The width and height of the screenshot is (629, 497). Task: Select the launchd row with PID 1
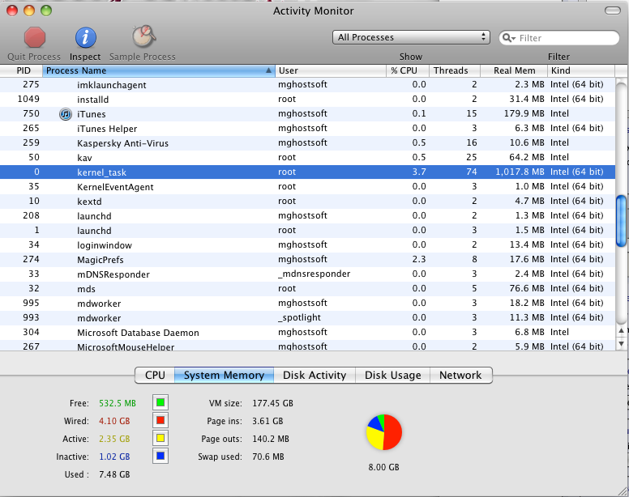coord(307,230)
